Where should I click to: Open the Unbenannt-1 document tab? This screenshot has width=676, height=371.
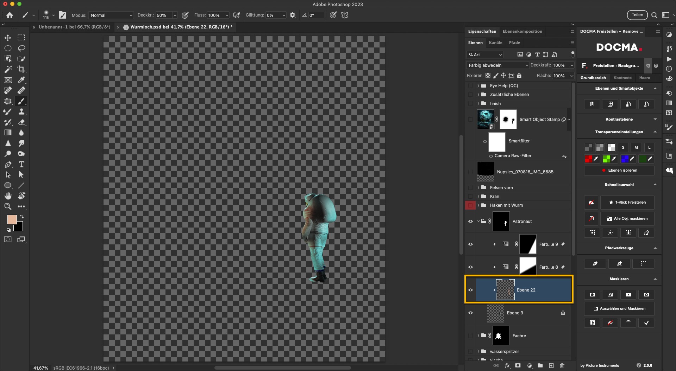(x=74, y=27)
